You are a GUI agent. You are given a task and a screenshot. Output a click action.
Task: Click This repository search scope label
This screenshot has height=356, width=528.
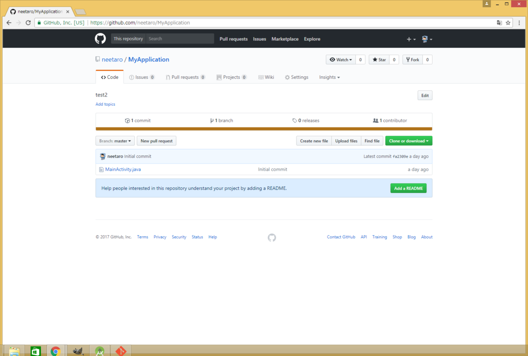[128, 39]
